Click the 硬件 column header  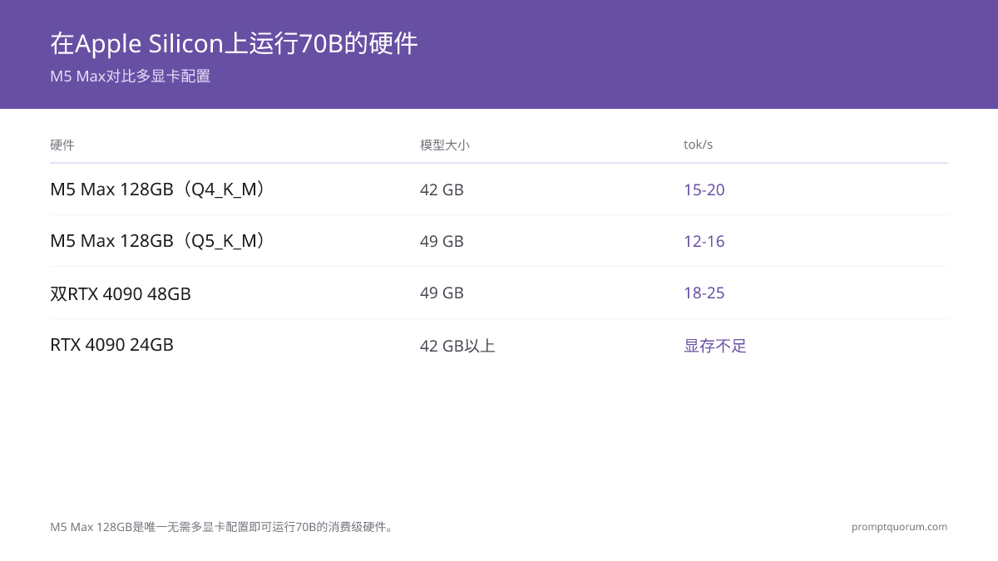(x=62, y=145)
